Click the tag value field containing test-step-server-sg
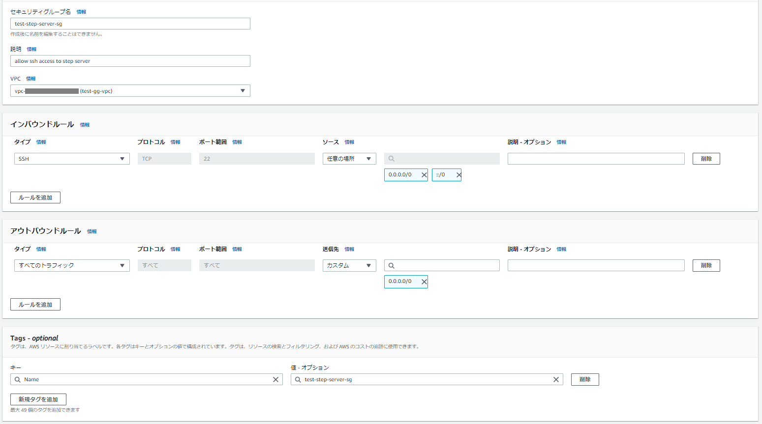This screenshot has width=762, height=424. (x=427, y=379)
